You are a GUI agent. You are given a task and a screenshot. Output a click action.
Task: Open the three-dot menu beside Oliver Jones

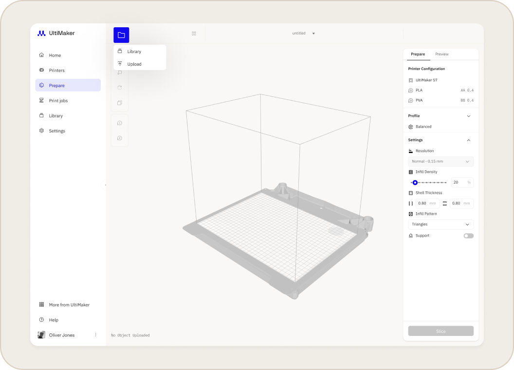[96, 335]
